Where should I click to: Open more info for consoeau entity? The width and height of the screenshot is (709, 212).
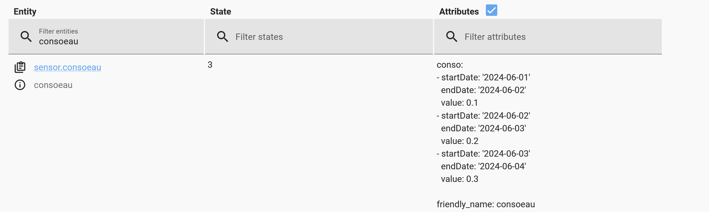pyautogui.click(x=20, y=85)
